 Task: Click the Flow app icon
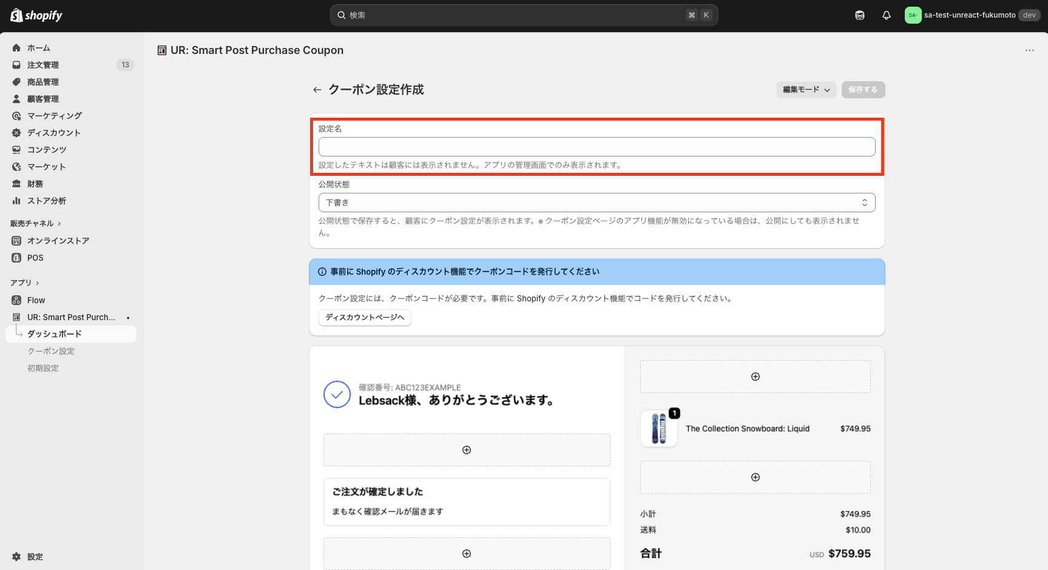tap(16, 300)
